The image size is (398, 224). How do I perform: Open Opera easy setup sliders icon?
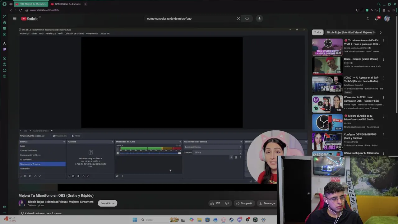click(x=394, y=10)
